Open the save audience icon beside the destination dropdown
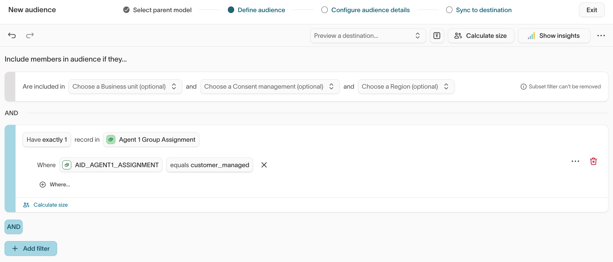The image size is (613, 262). click(x=437, y=36)
